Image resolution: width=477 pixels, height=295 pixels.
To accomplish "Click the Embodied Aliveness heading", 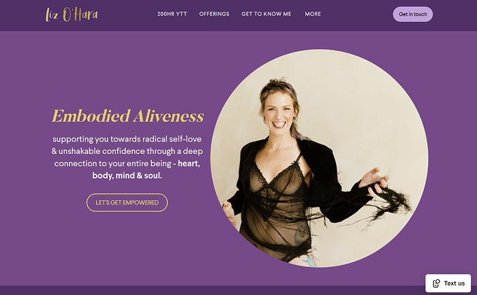I will tap(128, 117).
